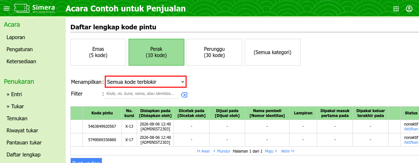Click the Buat undian button

coord(86,160)
